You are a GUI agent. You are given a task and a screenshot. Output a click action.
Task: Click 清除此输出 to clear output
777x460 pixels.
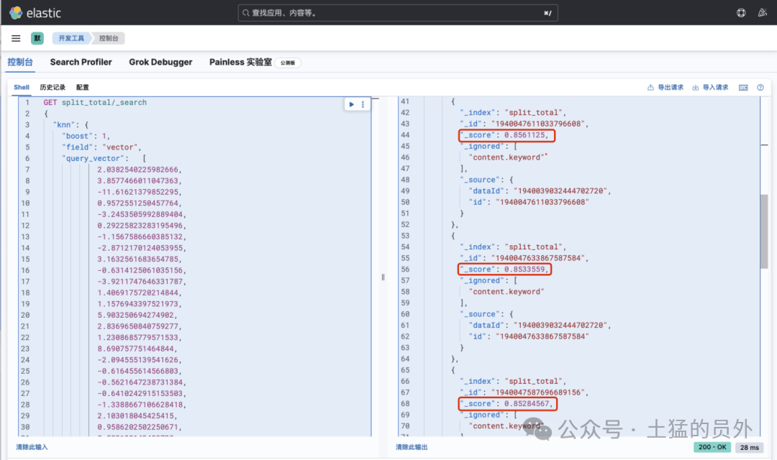pyautogui.click(x=412, y=447)
